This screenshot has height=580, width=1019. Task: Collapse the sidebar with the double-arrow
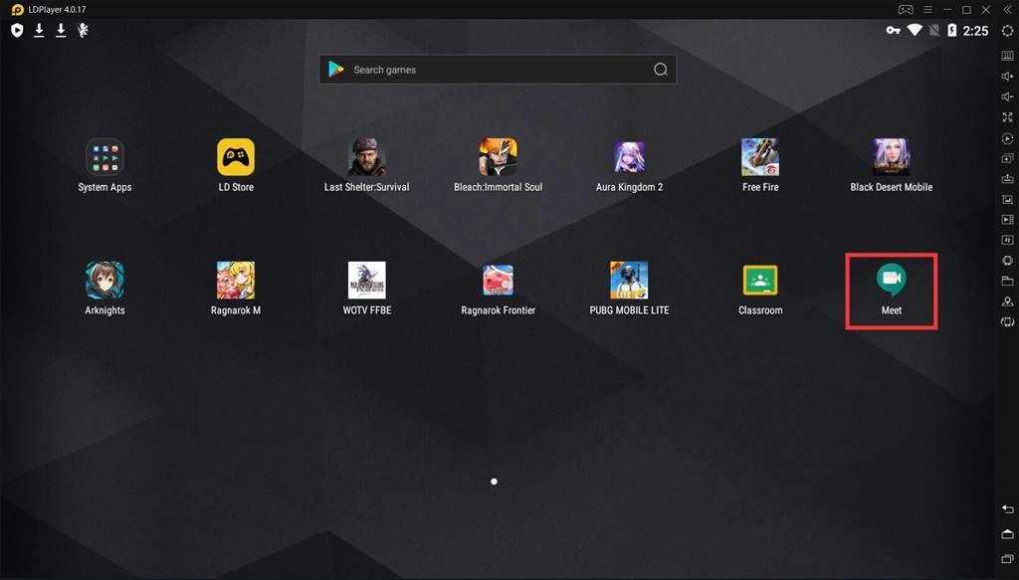(1007, 10)
